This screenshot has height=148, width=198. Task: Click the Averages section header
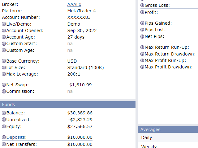[x=168, y=129]
